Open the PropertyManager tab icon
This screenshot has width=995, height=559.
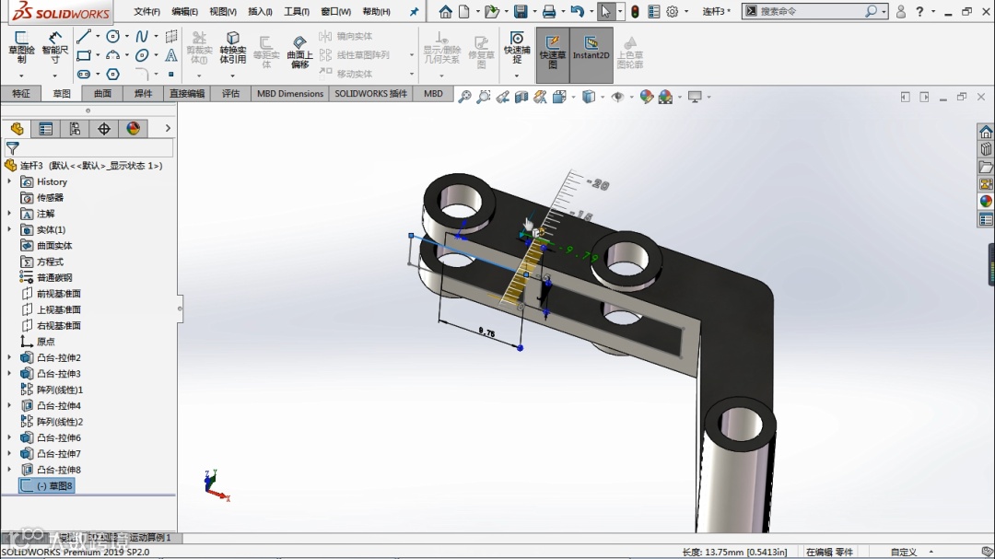click(46, 129)
